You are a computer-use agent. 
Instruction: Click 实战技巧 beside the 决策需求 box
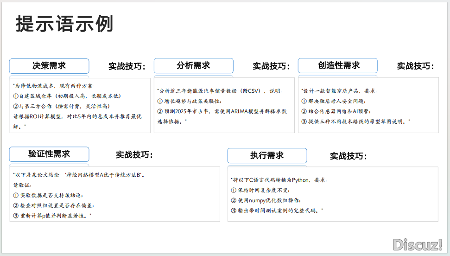pos(127,66)
